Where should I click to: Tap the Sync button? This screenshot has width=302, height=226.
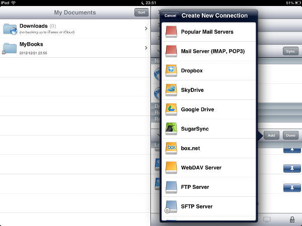click(290, 51)
